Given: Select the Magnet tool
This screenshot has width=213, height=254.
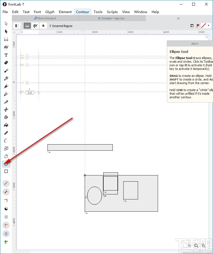Looking at the screenshot, I should pyautogui.click(x=6, y=117).
